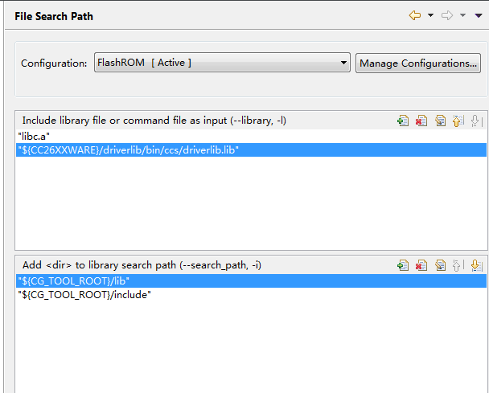
Task: Edit the selected search path entry
Action: (x=440, y=265)
